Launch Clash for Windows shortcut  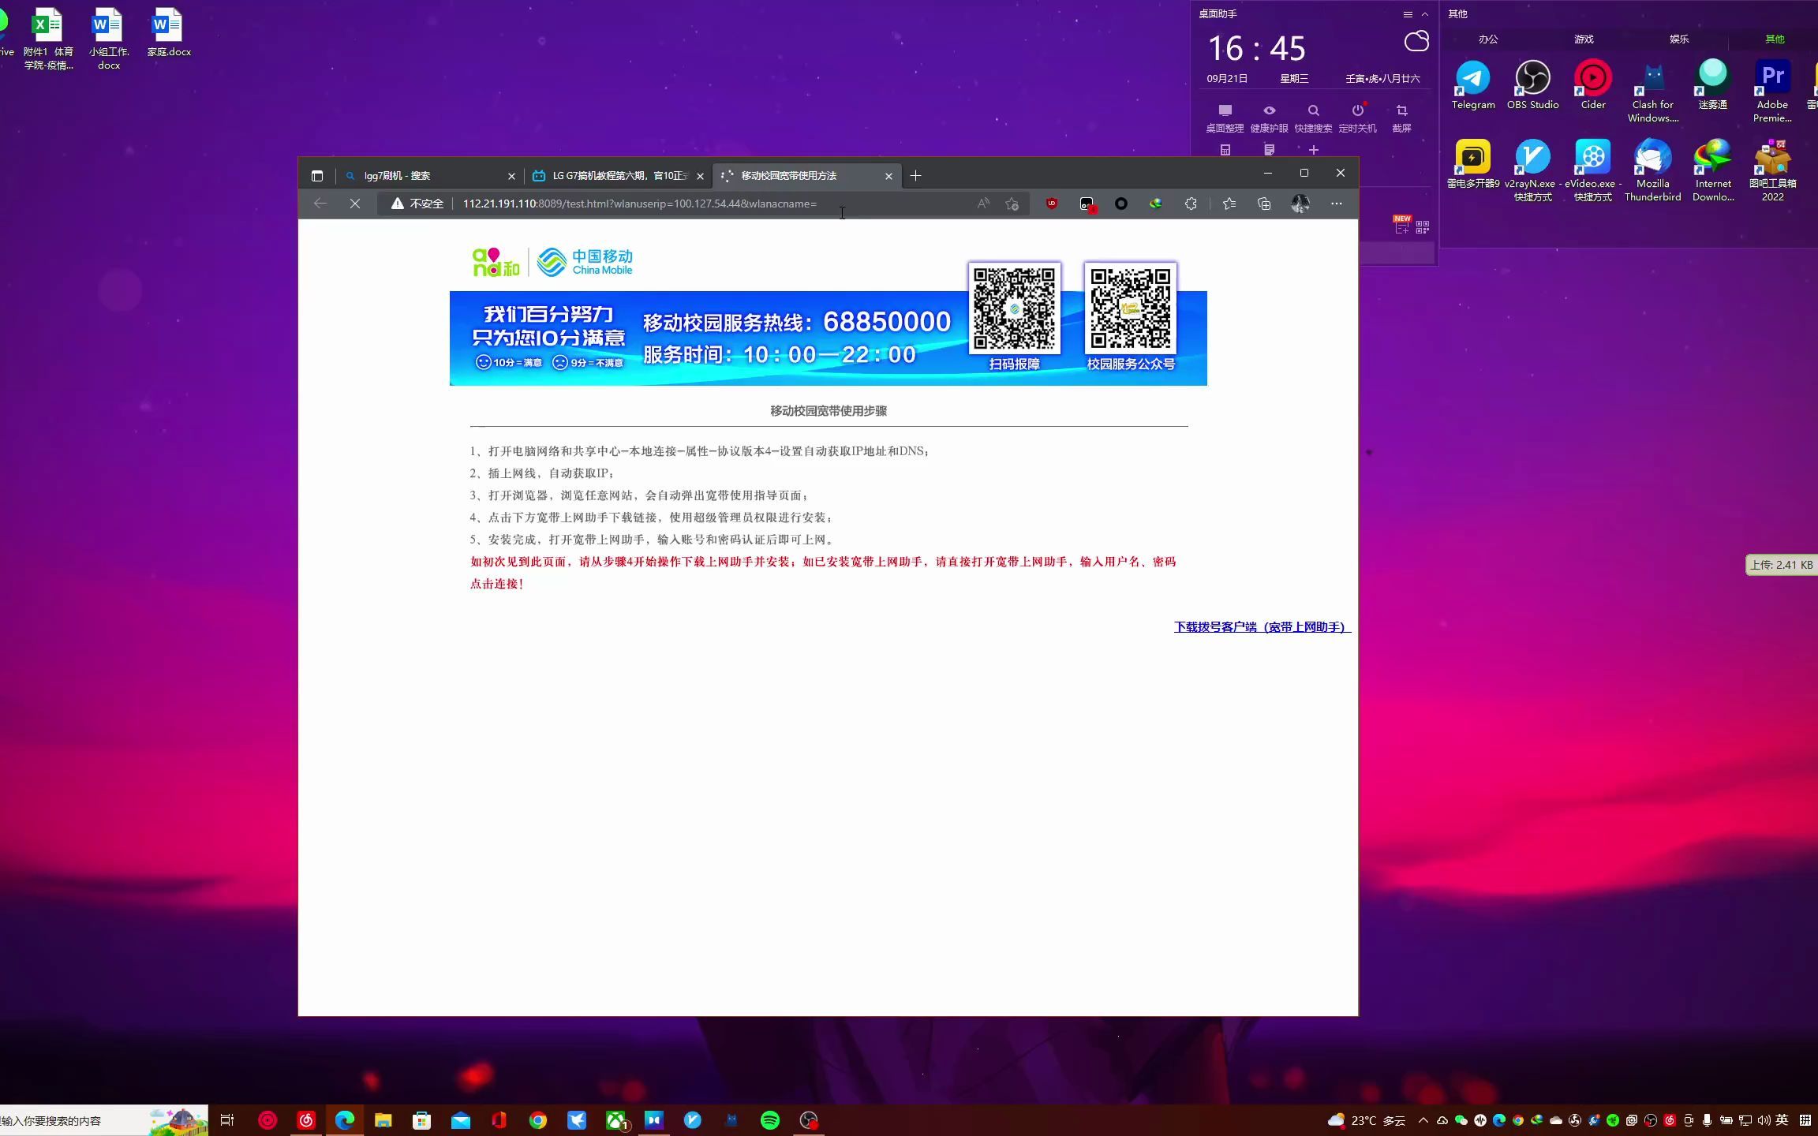click(1652, 92)
